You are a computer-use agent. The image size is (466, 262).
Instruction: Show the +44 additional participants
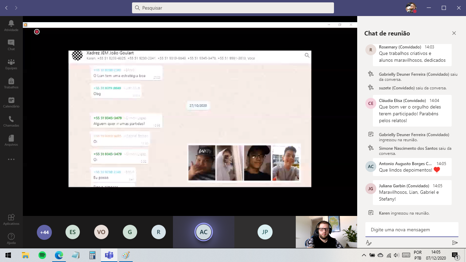[44, 232]
